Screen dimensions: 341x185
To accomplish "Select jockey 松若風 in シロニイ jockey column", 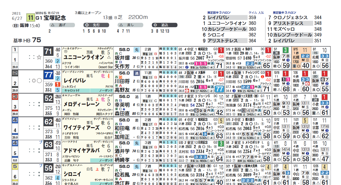I will click(x=122, y=175).
